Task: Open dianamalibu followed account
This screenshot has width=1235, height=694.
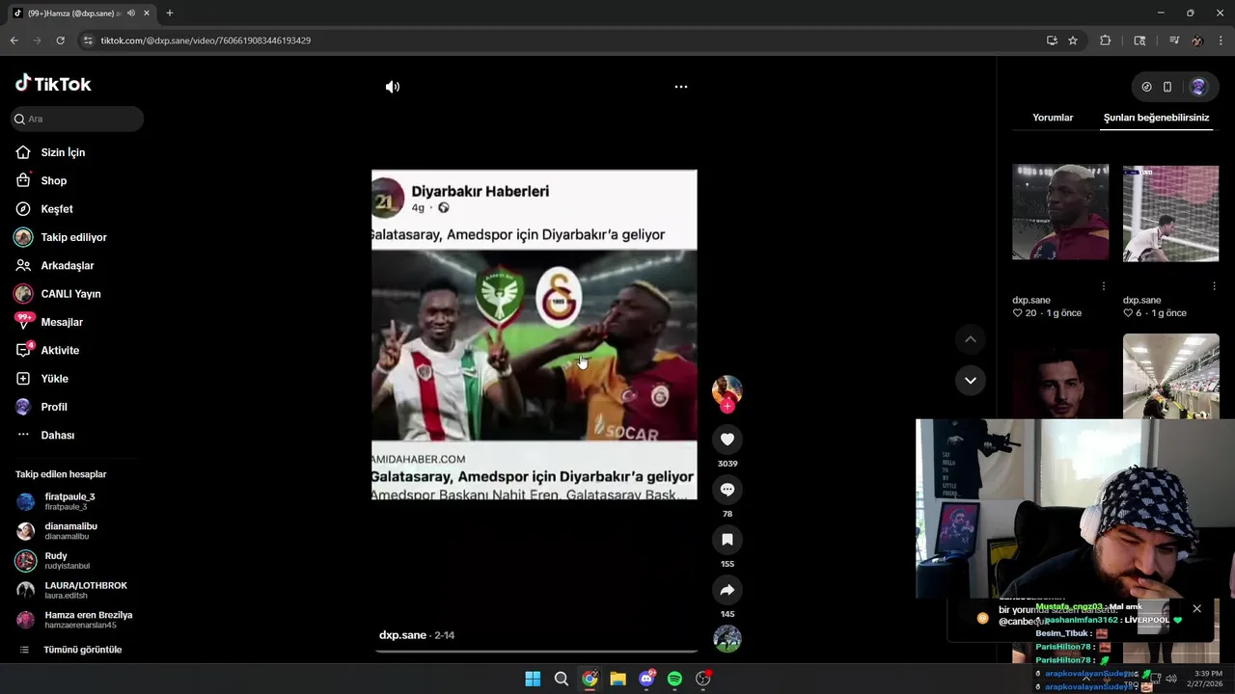Action: pyautogui.click(x=71, y=531)
